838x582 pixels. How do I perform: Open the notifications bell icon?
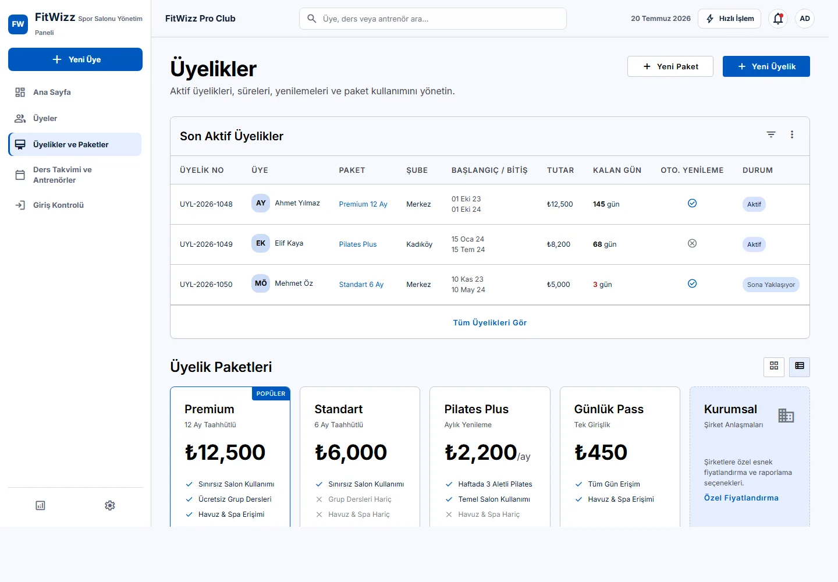(x=778, y=19)
